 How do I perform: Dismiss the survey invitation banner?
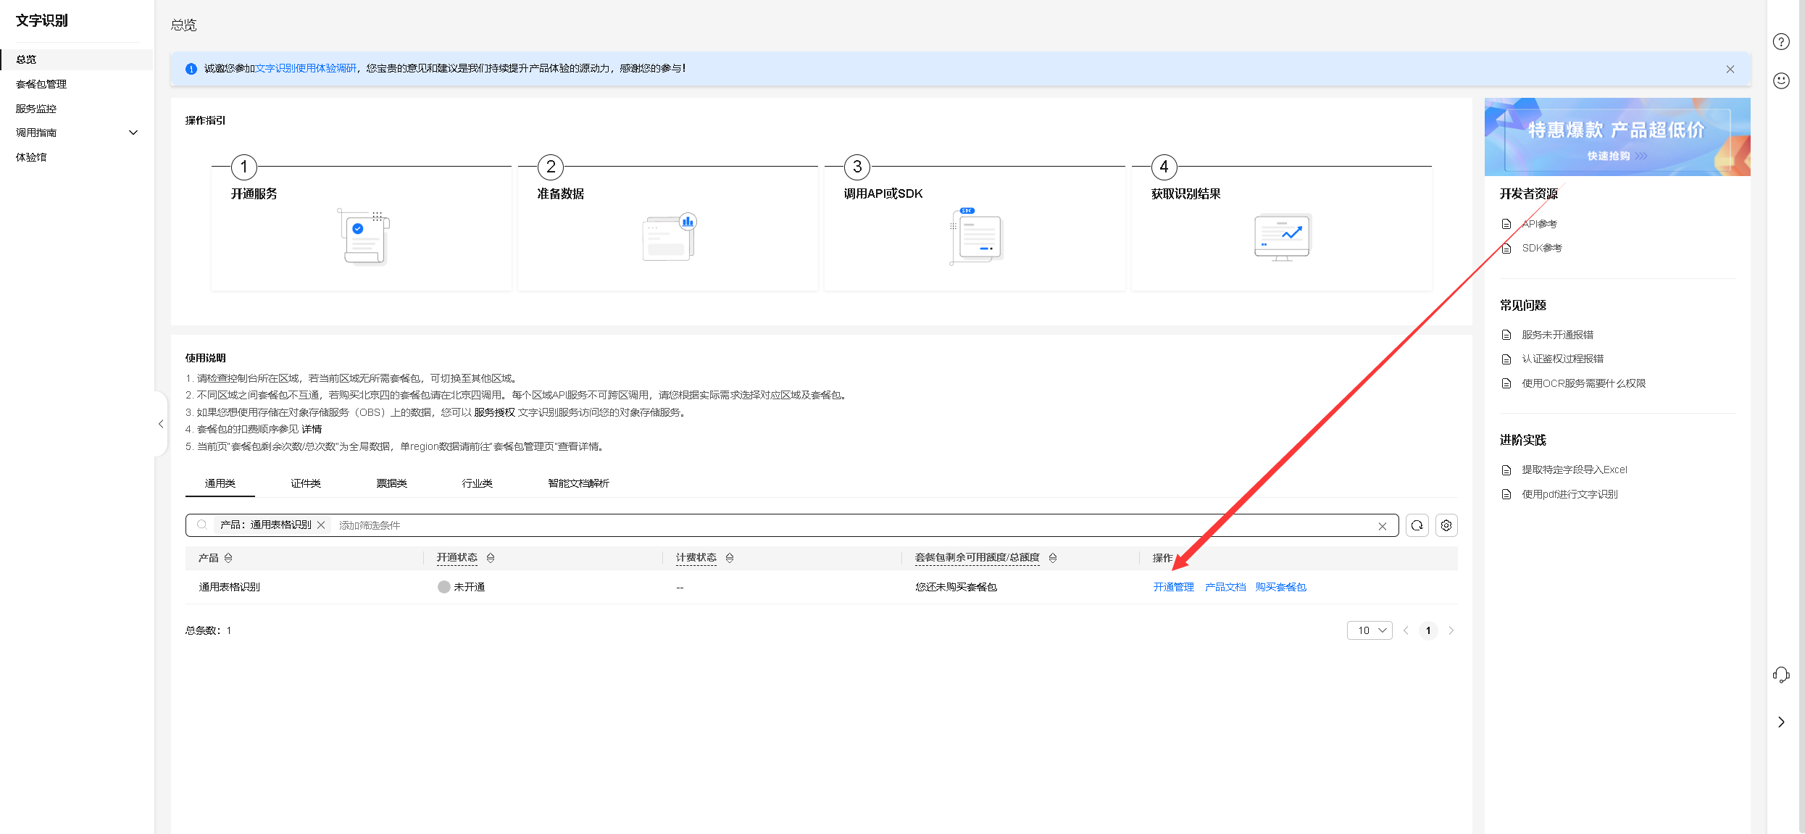pos(1730,69)
